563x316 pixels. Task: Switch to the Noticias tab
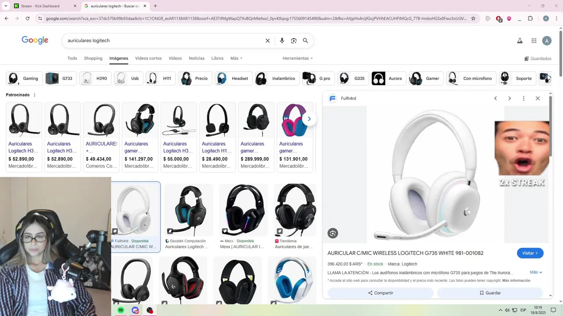coord(197,58)
